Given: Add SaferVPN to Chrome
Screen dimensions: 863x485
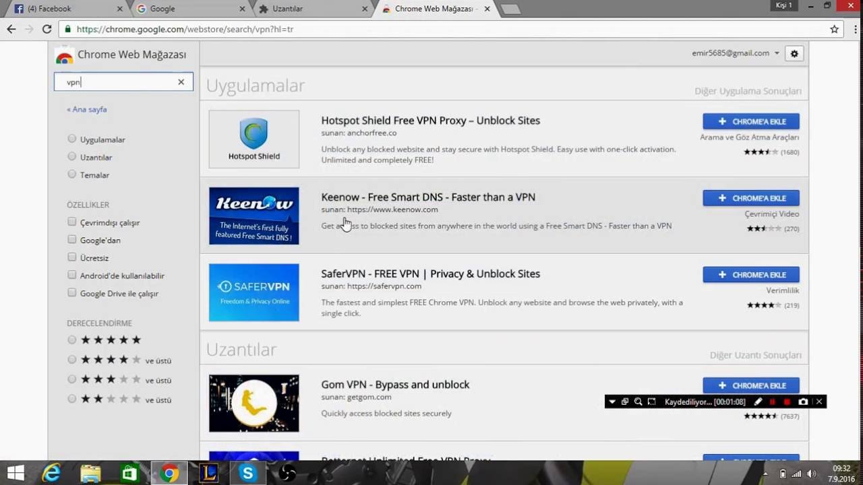Looking at the screenshot, I should pyautogui.click(x=751, y=275).
